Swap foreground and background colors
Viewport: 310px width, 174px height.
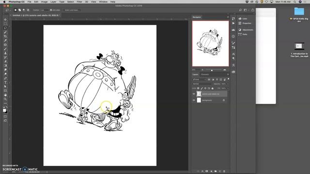(x=7, y=107)
